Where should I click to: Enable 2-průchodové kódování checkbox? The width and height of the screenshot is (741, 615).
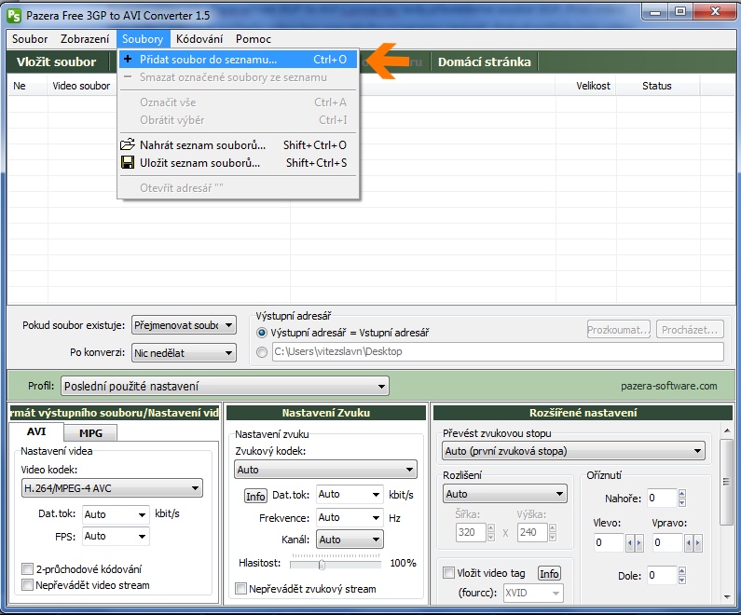pyautogui.click(x=27, y=569)
